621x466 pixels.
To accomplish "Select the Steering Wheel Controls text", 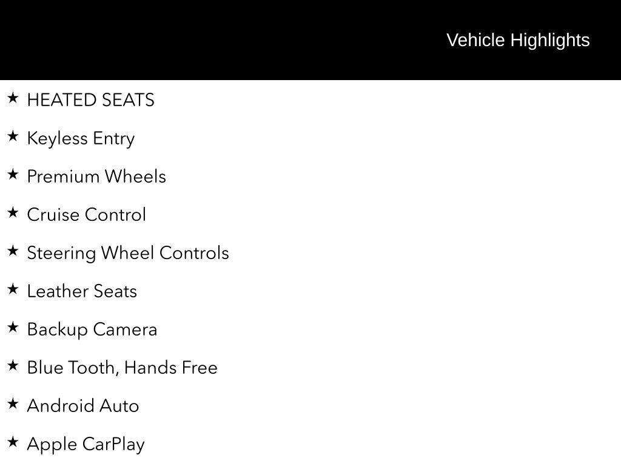I will pos(128,253).
